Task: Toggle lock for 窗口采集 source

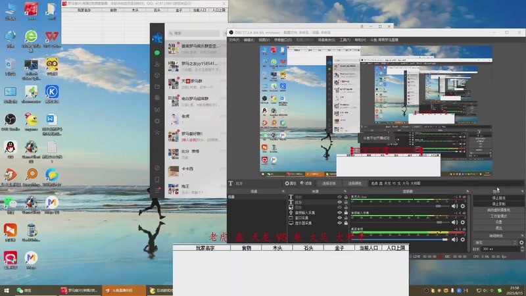Action: pyautogui.click(x=346, y=218)
